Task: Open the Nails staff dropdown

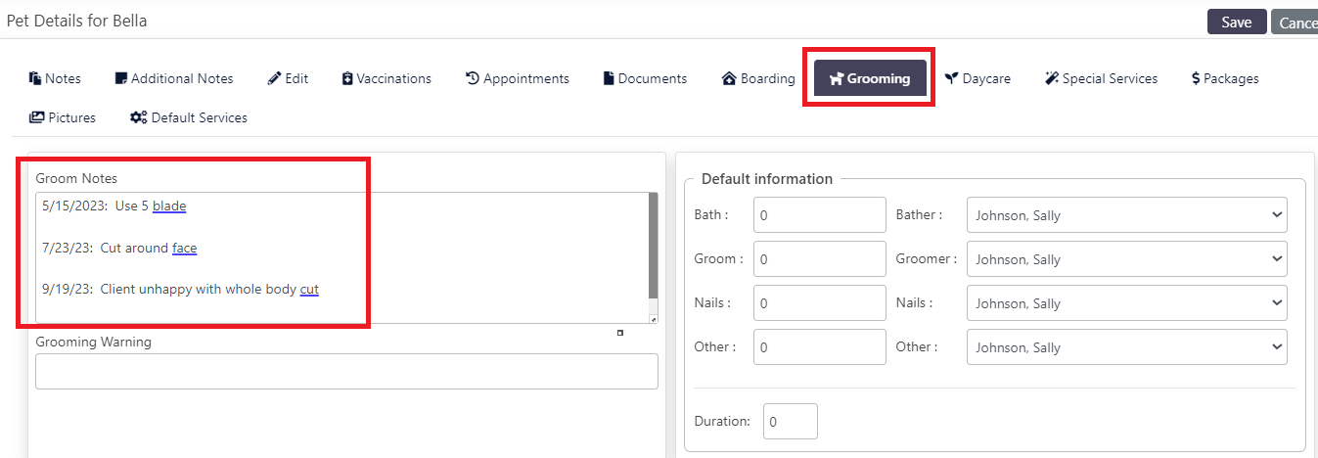Action: click(1126, 303)
